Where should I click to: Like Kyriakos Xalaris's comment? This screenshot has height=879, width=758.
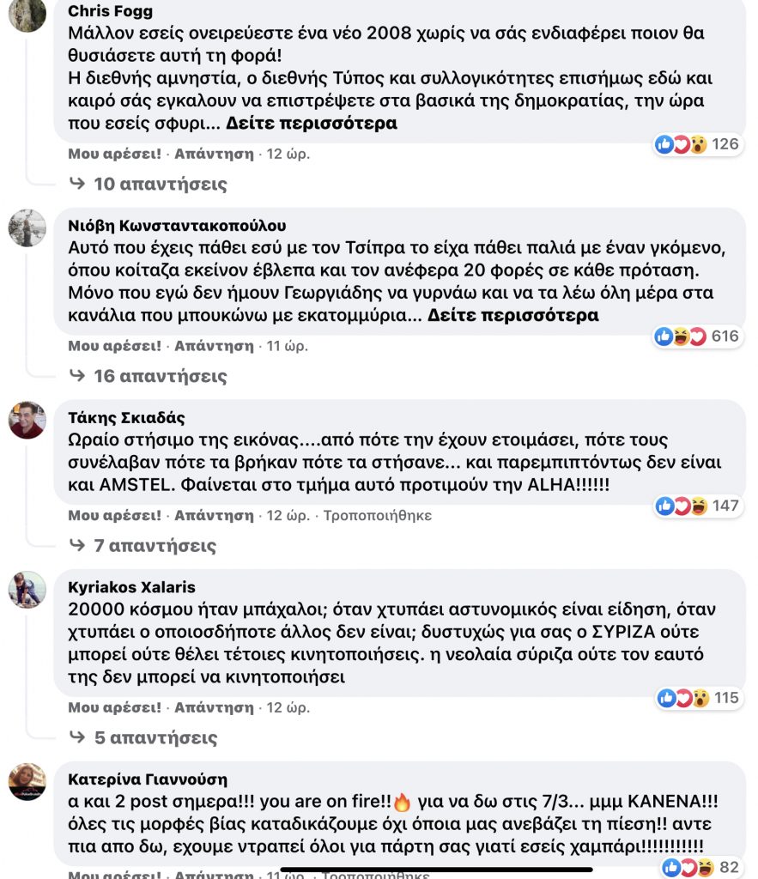click(115, 708)
